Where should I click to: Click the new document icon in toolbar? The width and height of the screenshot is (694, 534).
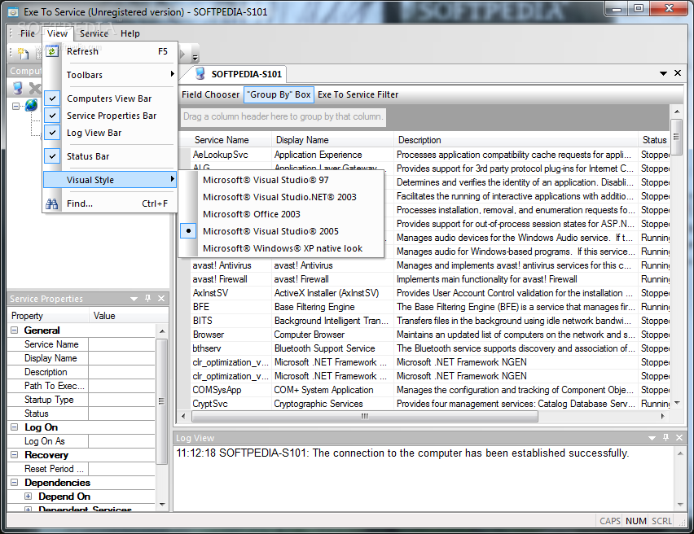tap(23, 53)
